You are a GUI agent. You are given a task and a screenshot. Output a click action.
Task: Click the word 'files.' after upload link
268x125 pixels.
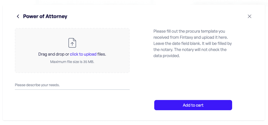coord(102,54)
